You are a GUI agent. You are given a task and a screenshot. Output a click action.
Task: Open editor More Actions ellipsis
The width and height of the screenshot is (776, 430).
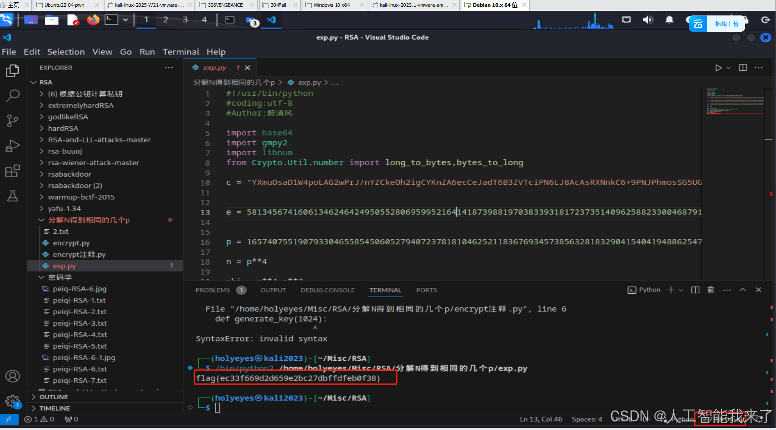759,68
